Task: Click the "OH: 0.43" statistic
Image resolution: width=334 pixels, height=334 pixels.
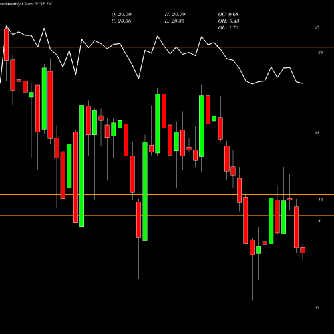Action: pyautogui.click(x=228, y=21)
